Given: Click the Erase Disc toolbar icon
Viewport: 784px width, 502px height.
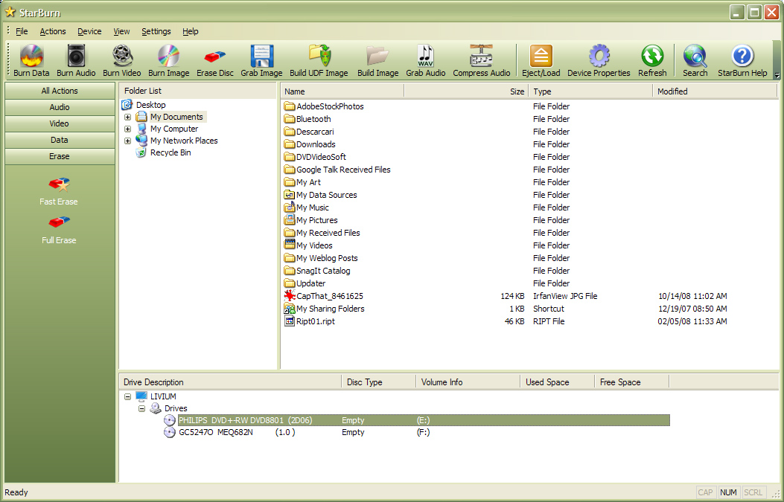Looking at the screenshot, I should pos(215,60).
